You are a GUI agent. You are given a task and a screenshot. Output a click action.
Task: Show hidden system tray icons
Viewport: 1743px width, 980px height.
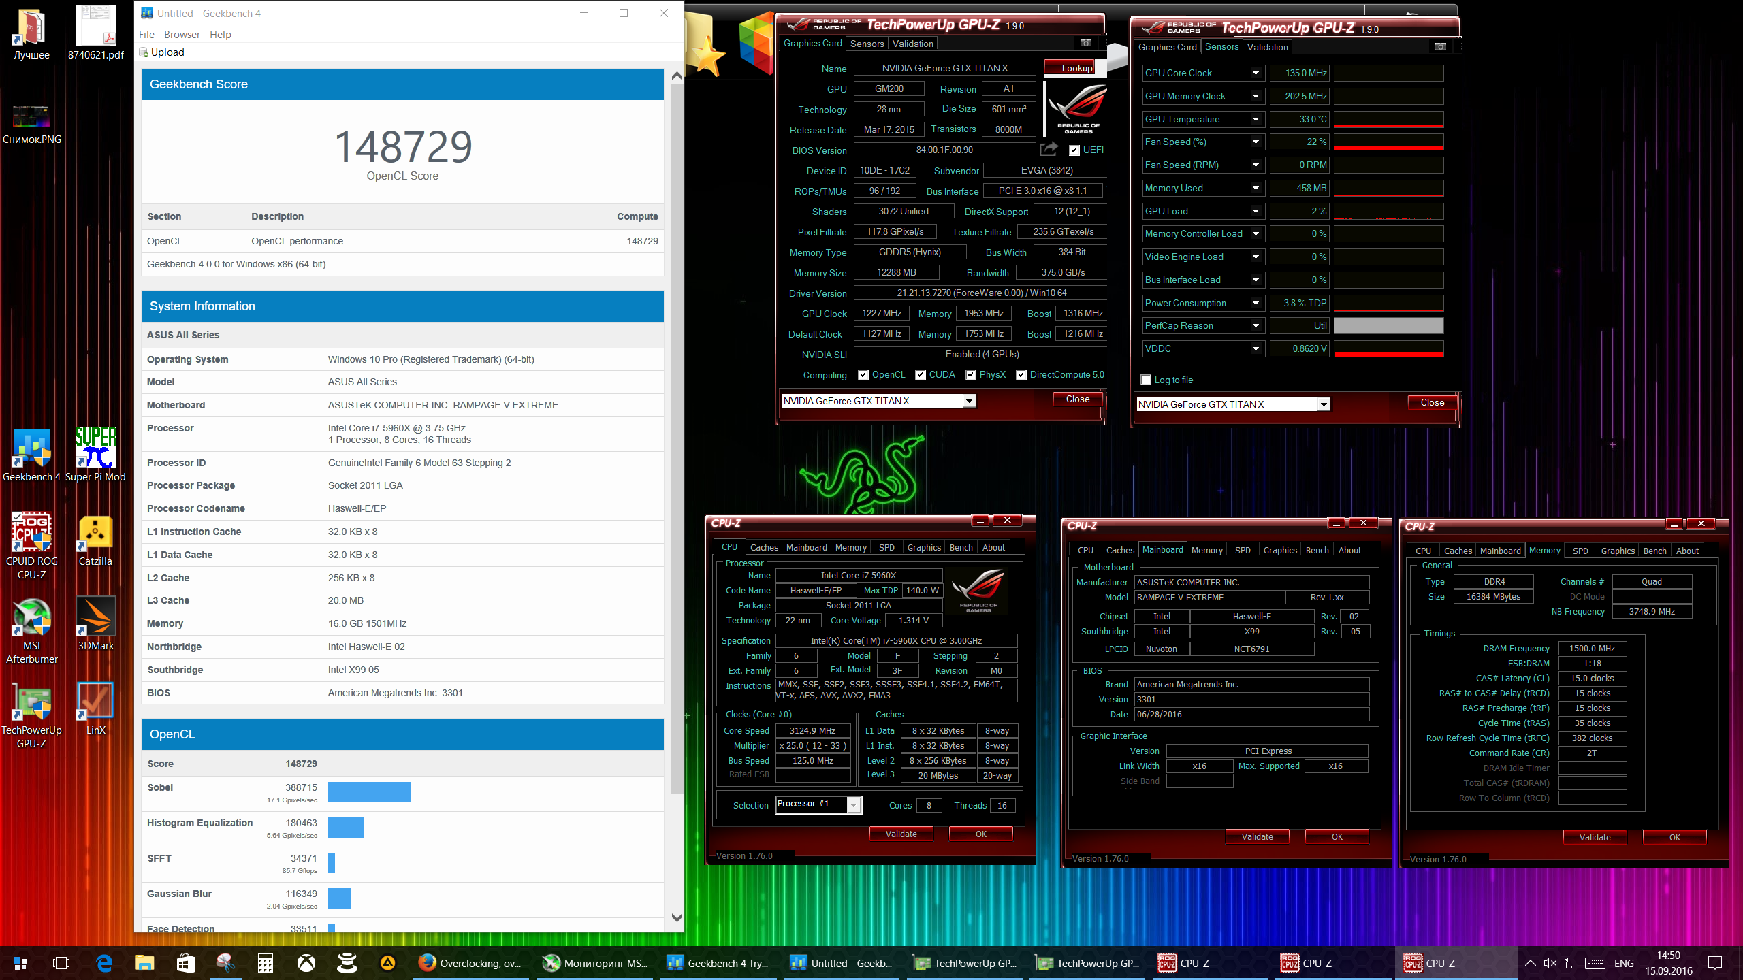pos(1530,963)
